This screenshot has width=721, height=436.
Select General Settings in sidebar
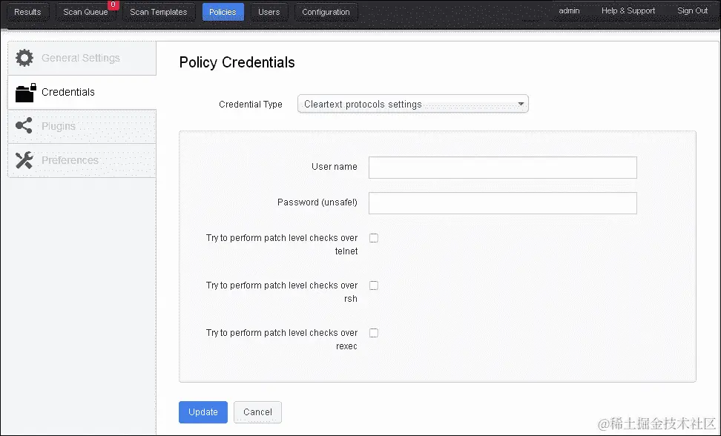(80, 58)
